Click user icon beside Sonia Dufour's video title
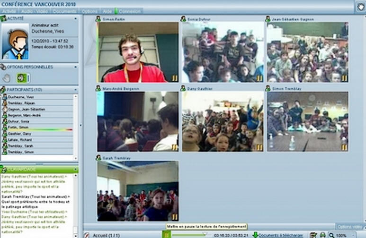 click(x=183, y=19)
